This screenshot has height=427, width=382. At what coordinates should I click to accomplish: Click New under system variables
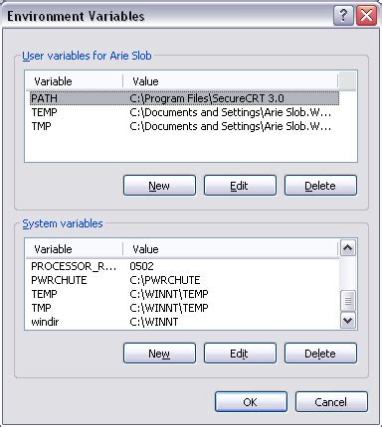159,354
